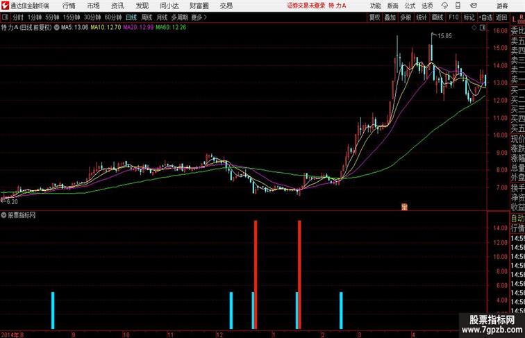Screen dimensions: 525x338
Task: Open the 交易 menu
Action: (x=226, y=6)
